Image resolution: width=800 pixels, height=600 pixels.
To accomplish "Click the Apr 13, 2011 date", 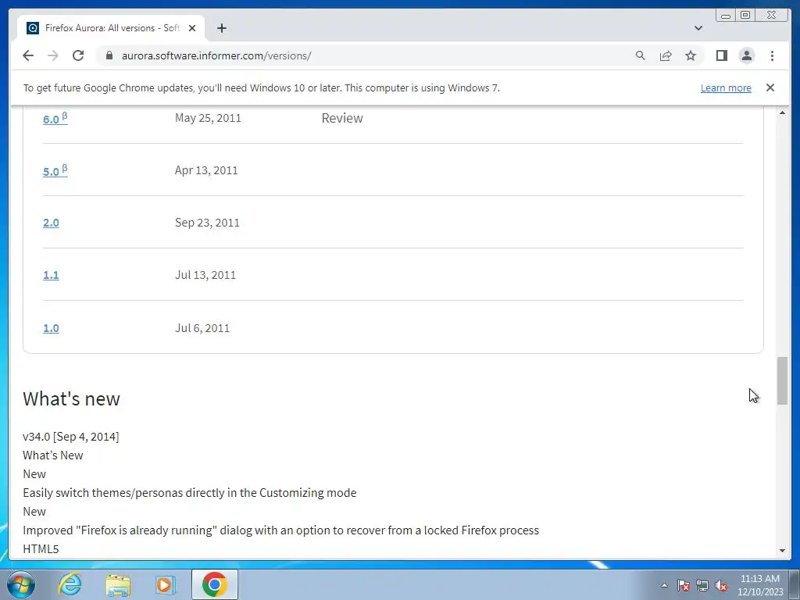I will (x=206, y=170).
